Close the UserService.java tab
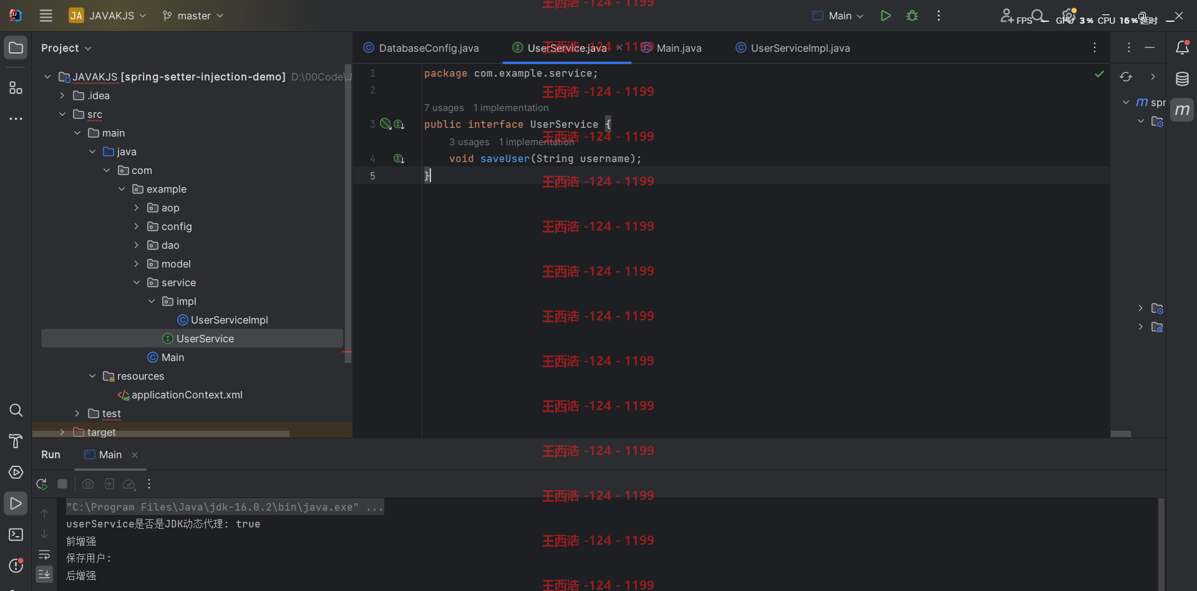This screenshot has height=591, width=1197. (x=619, y=47)
